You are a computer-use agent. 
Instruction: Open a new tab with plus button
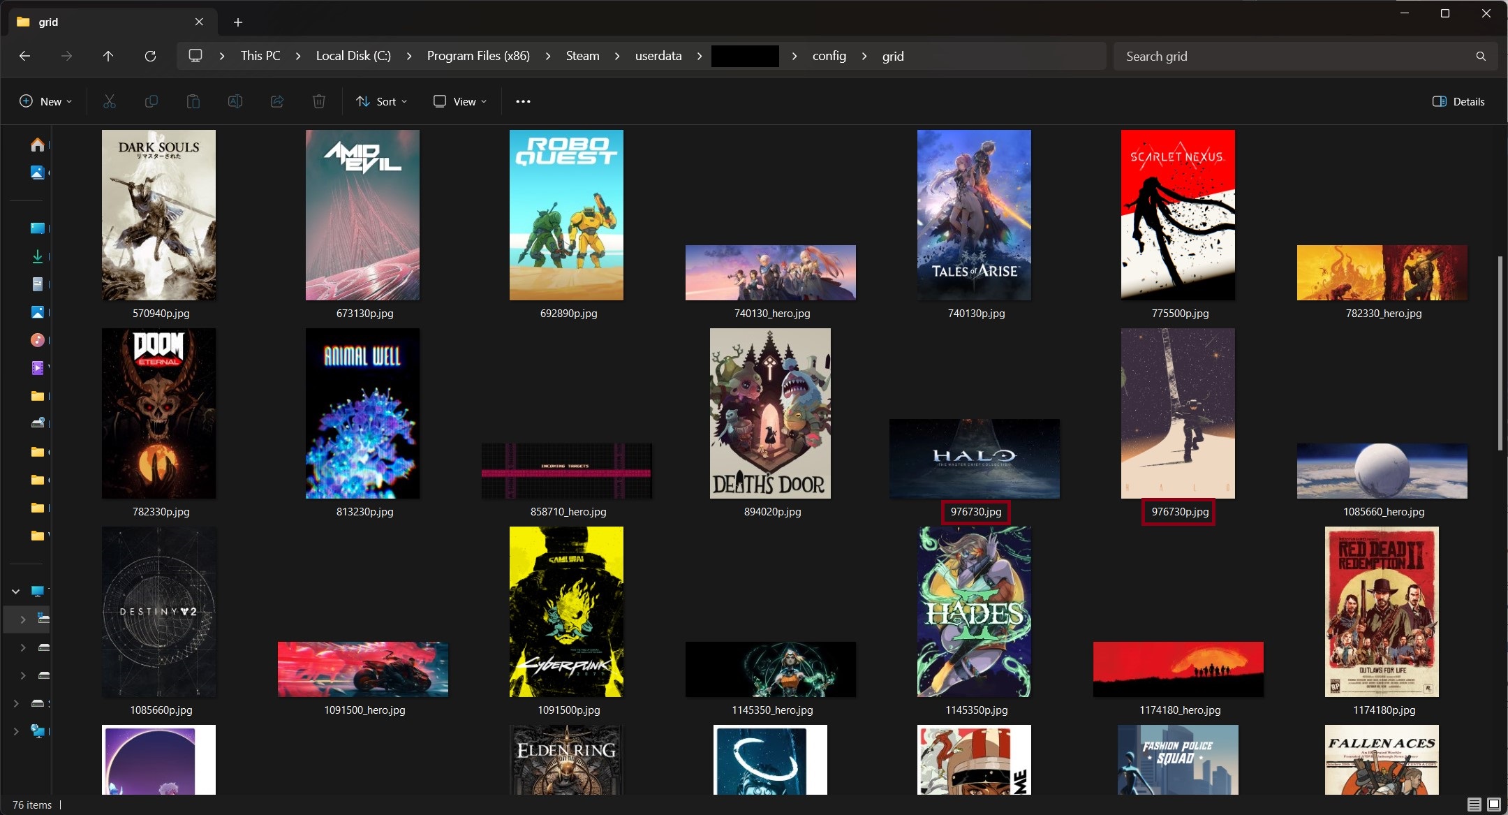pyautogui.click(x=238, y=22)
